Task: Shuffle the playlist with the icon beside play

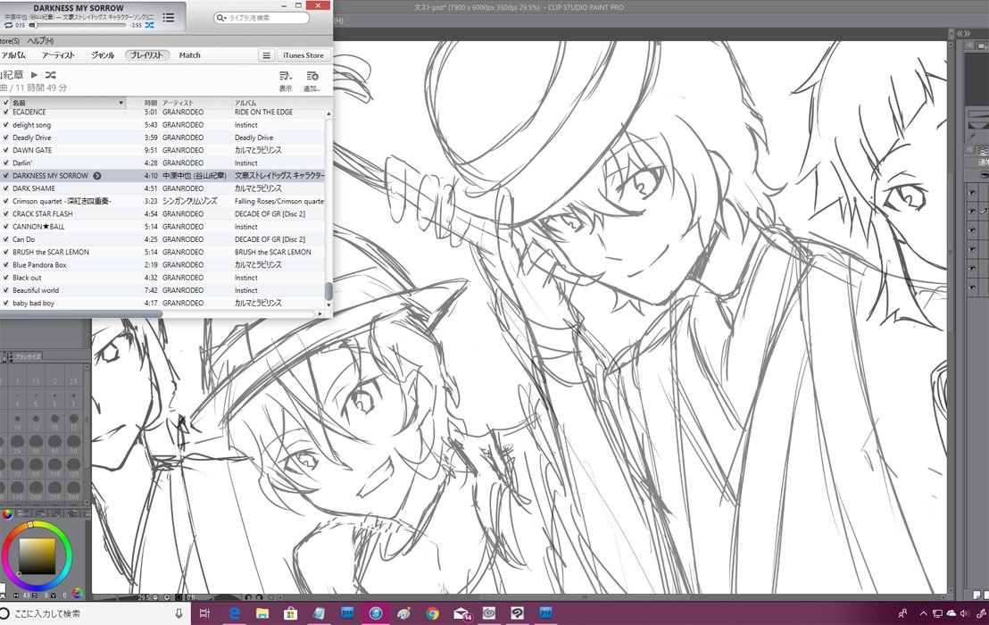Action: [51, 74]
